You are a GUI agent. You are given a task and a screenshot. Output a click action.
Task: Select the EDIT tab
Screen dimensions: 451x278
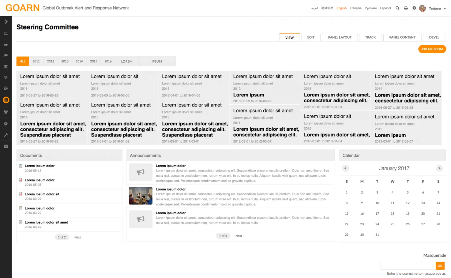pos(311,37)
